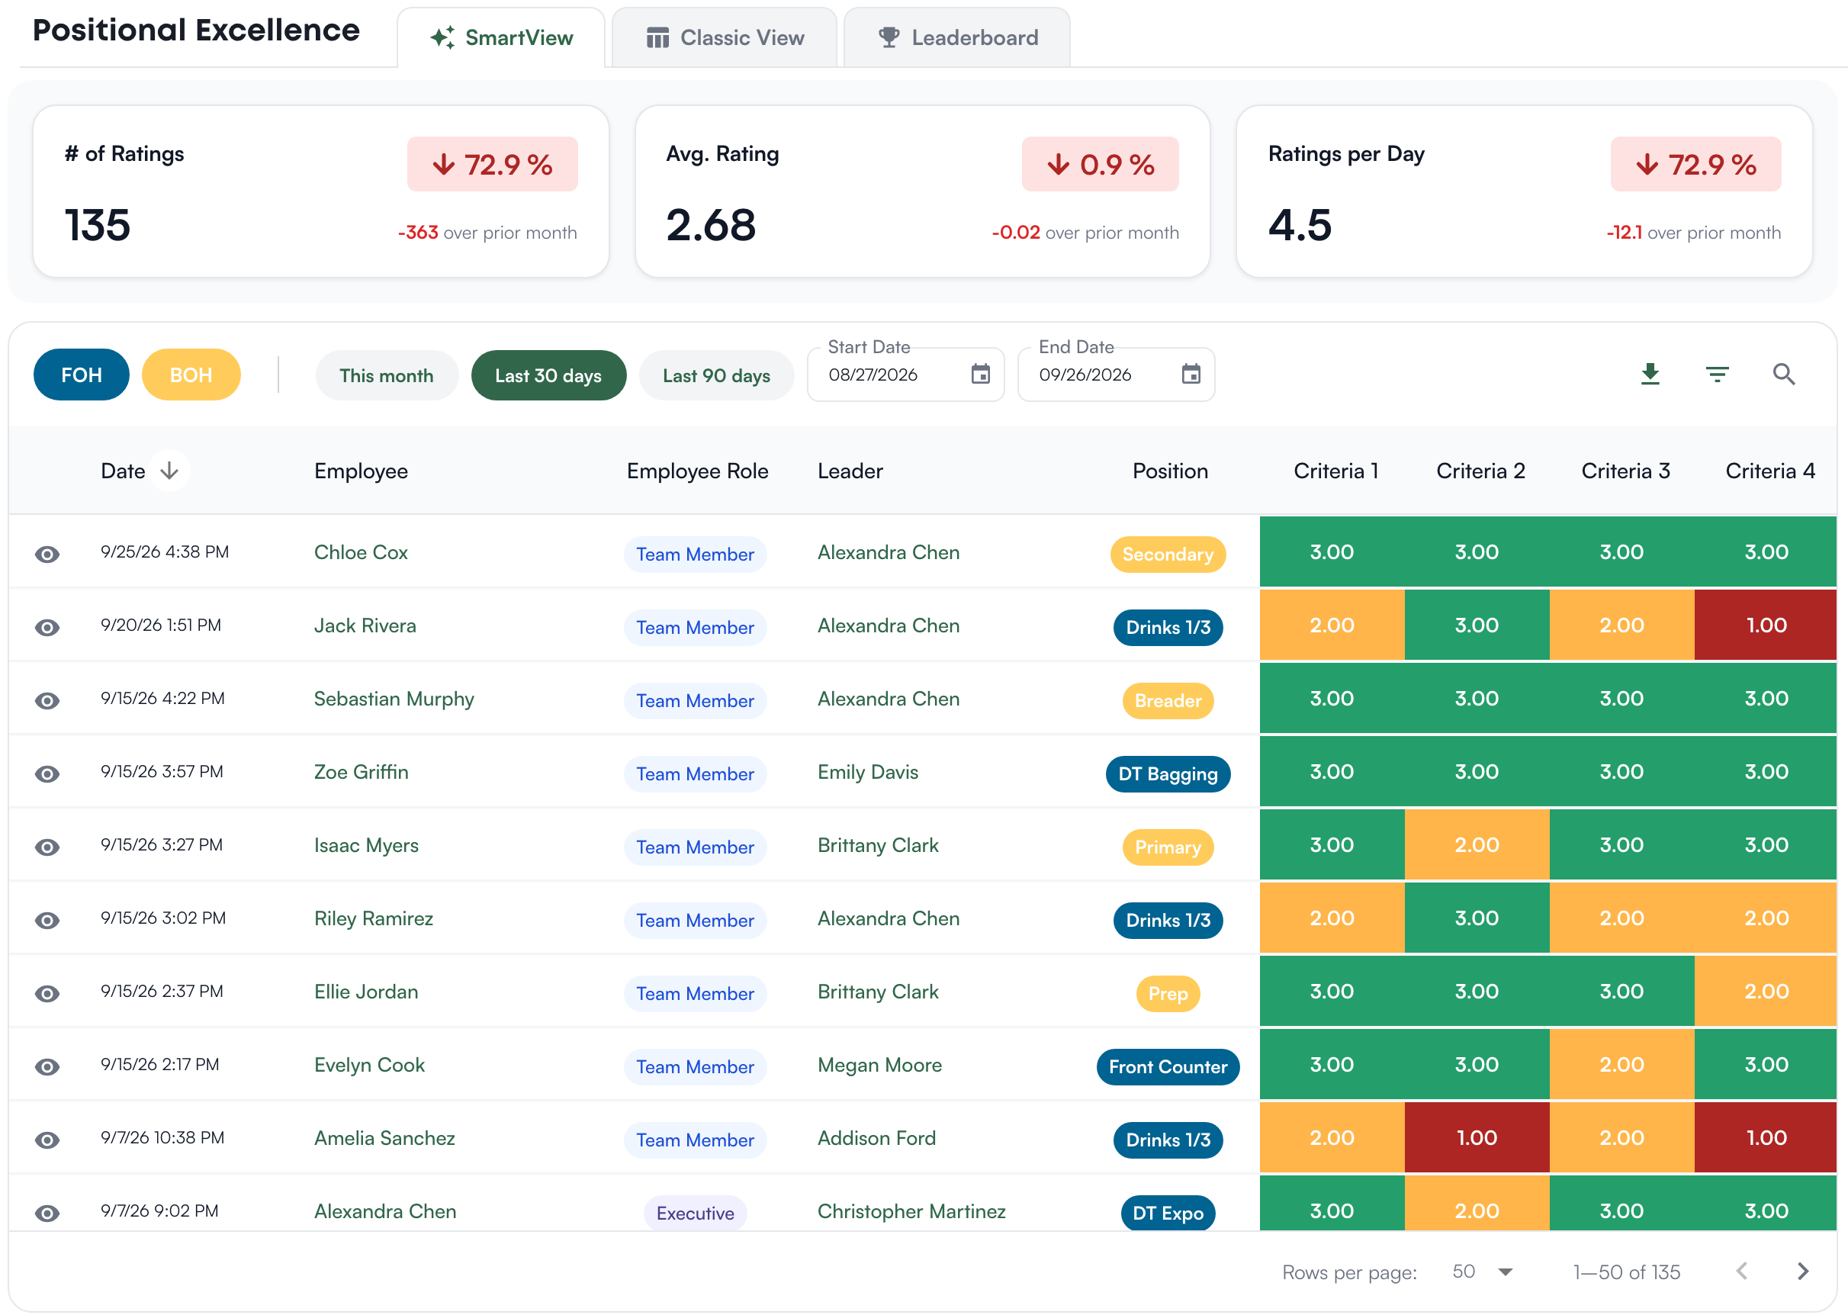Toggle the FOH filter
Image resolution: width=1848 pixels, height=1315 pixels.
click(81, 375)
